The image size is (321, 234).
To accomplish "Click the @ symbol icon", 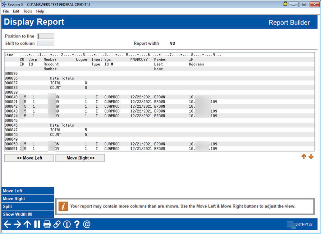I will (x=87, y=224).
